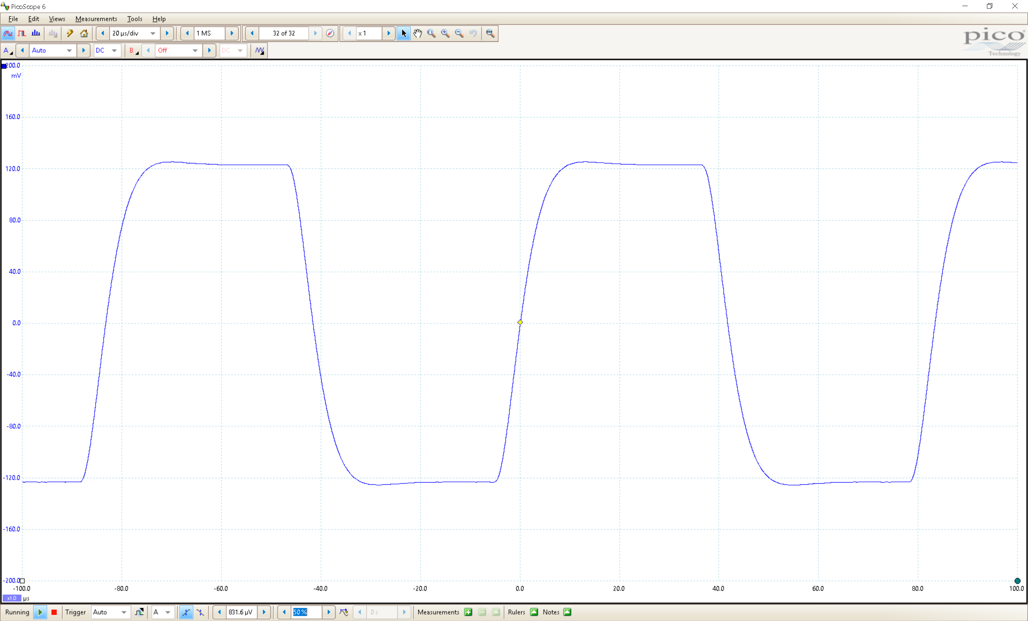Click the 32 of 32 buffer field

(284, 33)
